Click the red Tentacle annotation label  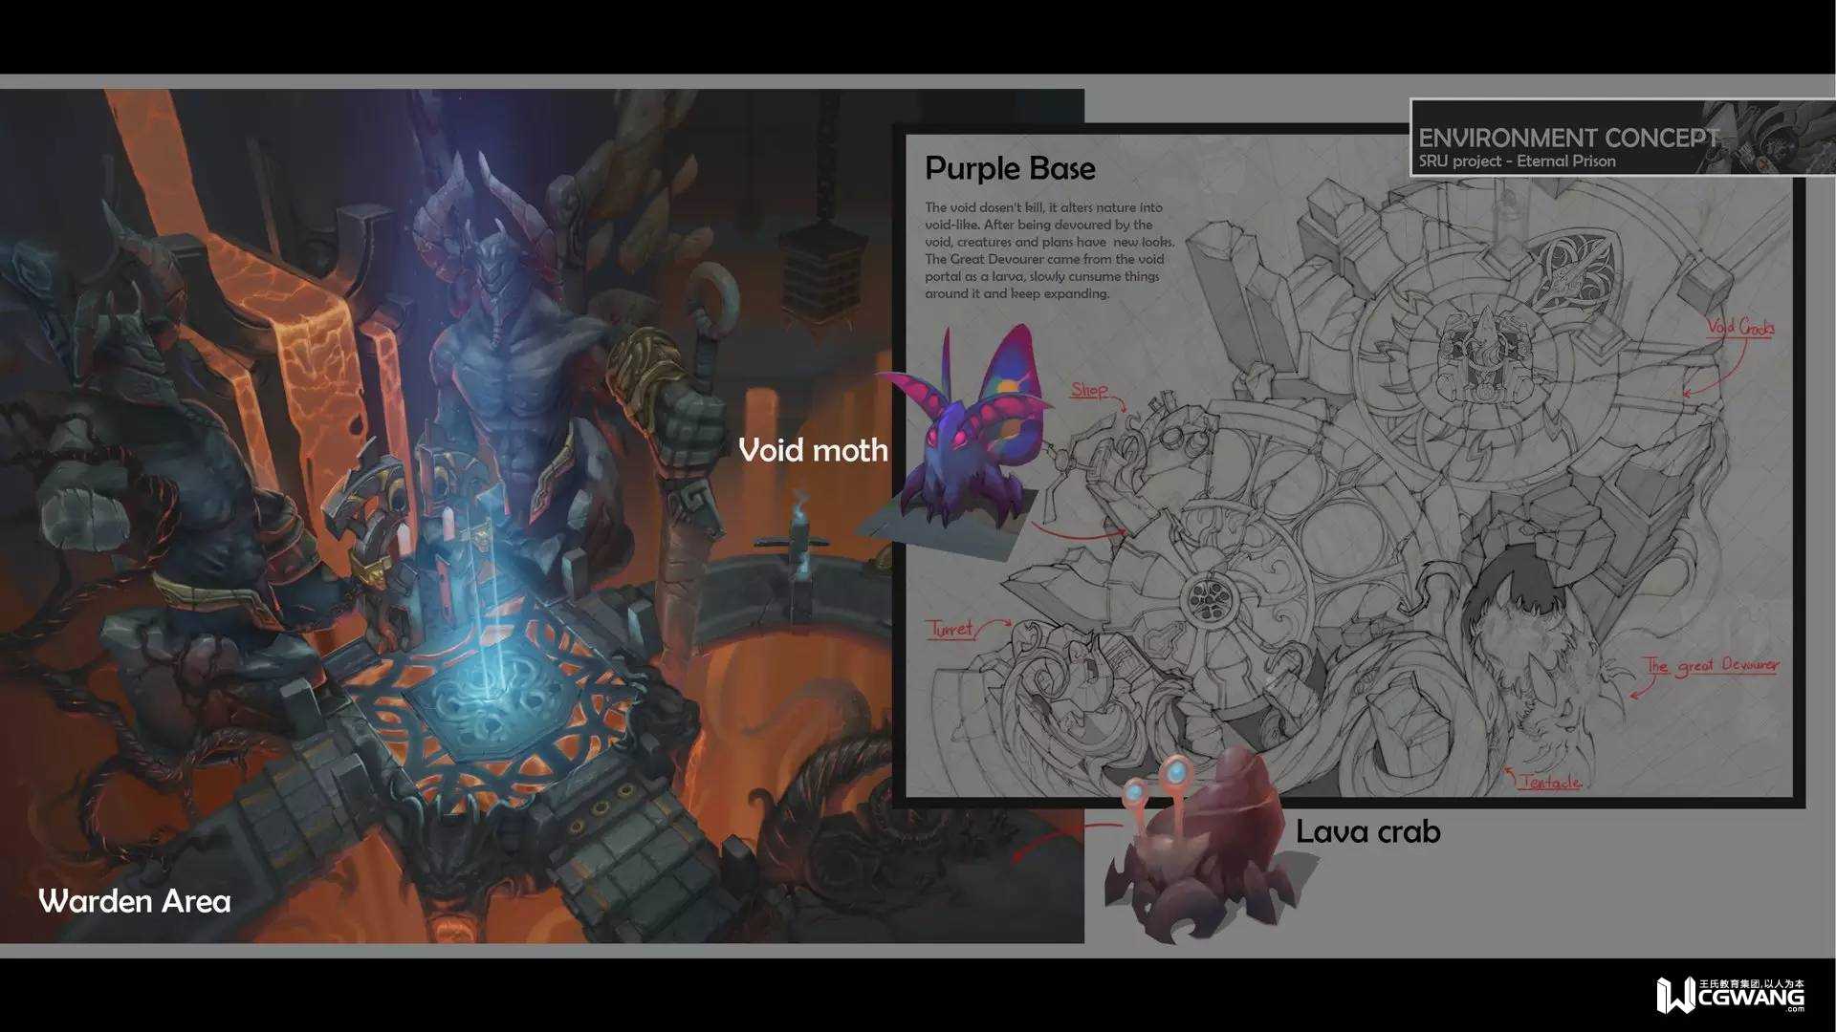click(1549, 782)
